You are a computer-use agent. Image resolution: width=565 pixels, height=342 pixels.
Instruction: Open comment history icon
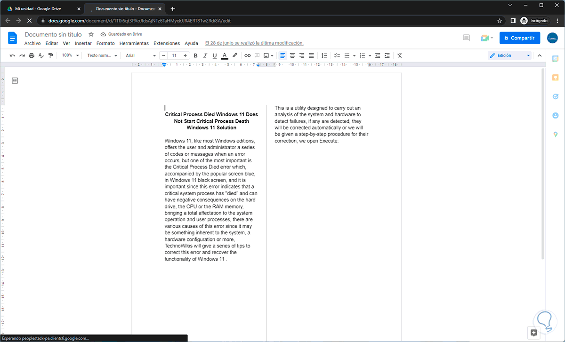click(466, 38)
